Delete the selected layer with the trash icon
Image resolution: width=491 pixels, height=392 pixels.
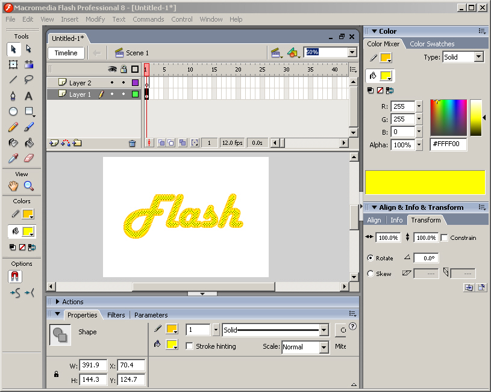(133, 143)
